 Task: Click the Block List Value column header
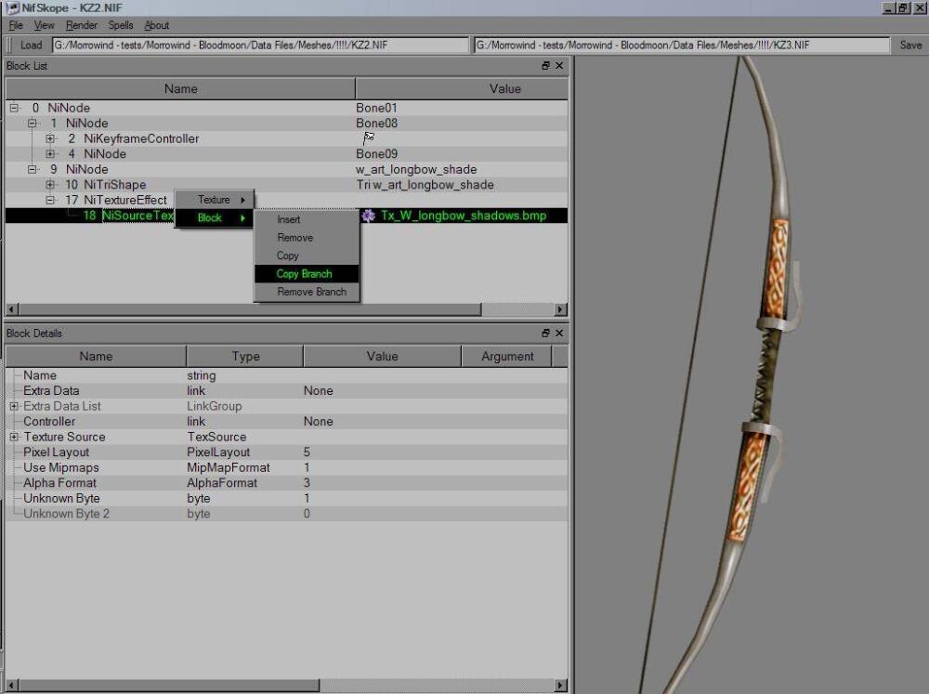[x=462, y=89]
